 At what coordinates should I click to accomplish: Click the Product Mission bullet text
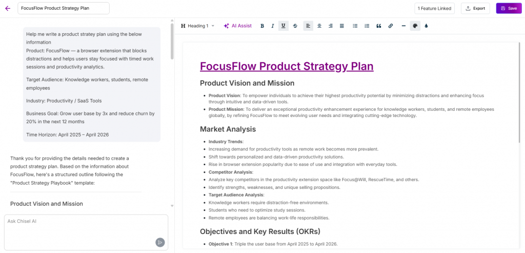(x=351, y=112)
